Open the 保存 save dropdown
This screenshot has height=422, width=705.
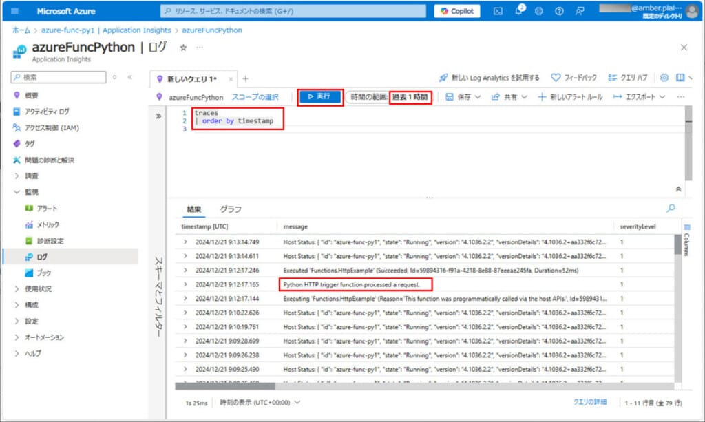point(463,97)
